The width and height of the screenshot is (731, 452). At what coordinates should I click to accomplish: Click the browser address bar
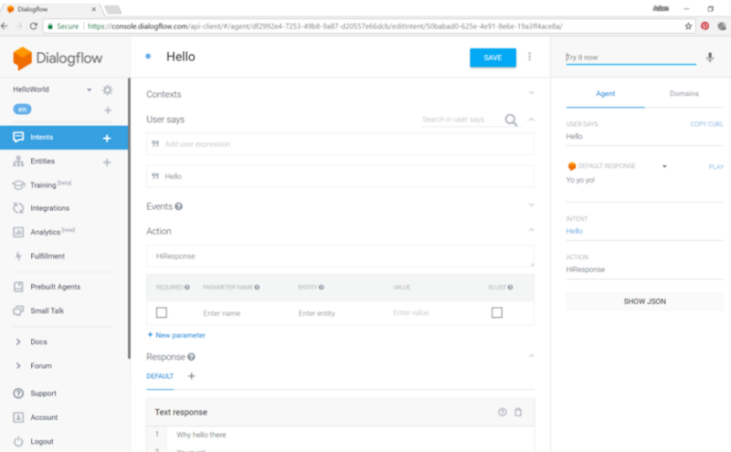click(368, 26)
